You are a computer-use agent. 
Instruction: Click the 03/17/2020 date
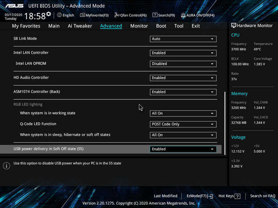(x=14, y=15)
